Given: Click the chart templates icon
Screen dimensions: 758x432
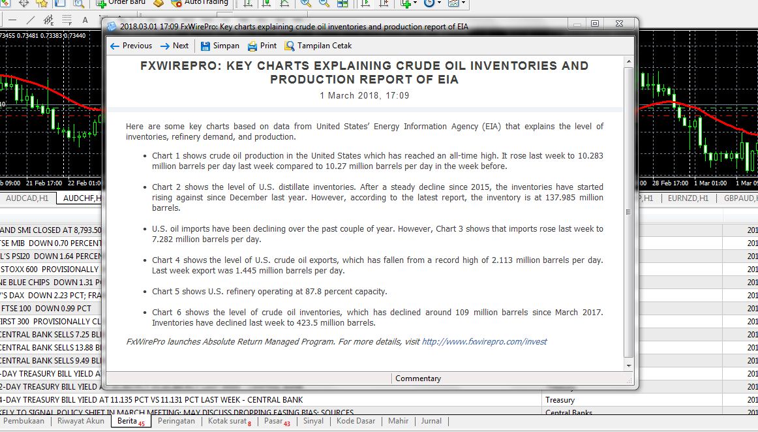Looking at the screenshot, I should pos(453,3).
